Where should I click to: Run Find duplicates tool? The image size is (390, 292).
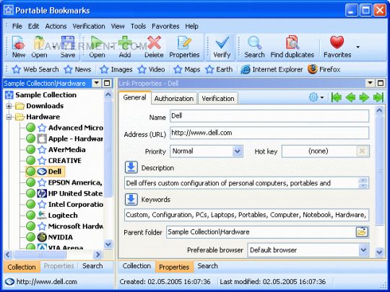coord(292,47)
